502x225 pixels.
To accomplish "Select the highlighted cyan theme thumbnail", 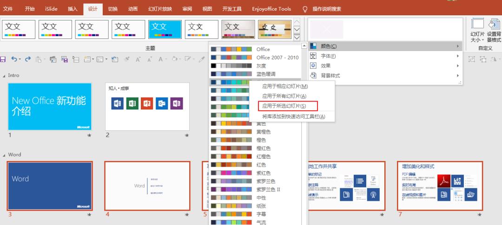I will pyautogui.click(x=165, y=29).
